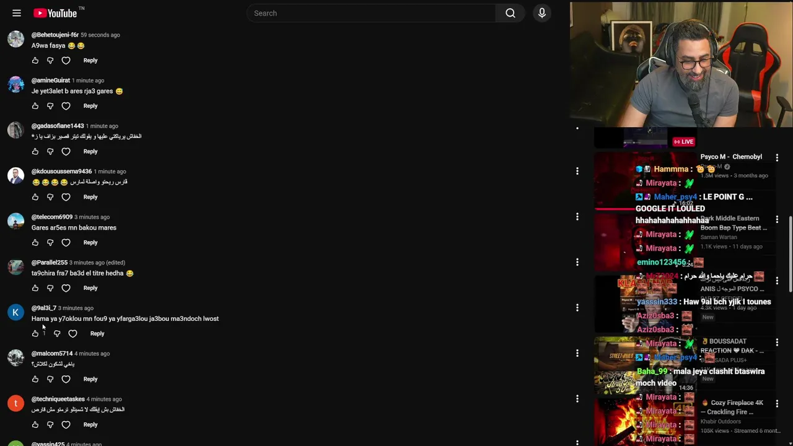The height and width of the screenshot is (446, 793).
Task: Heart the comment by @9al3i_7
Action: tap(72, 333)
